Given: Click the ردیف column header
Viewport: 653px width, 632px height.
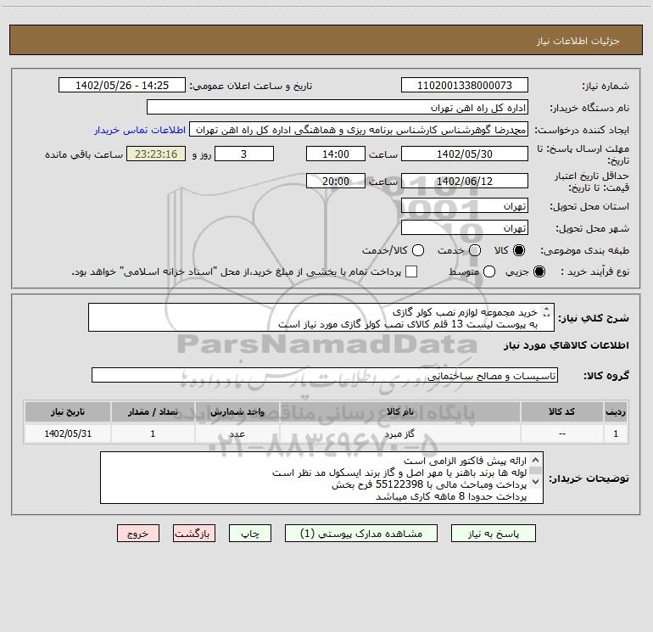Looking at the screenshot, I should 616,411.
